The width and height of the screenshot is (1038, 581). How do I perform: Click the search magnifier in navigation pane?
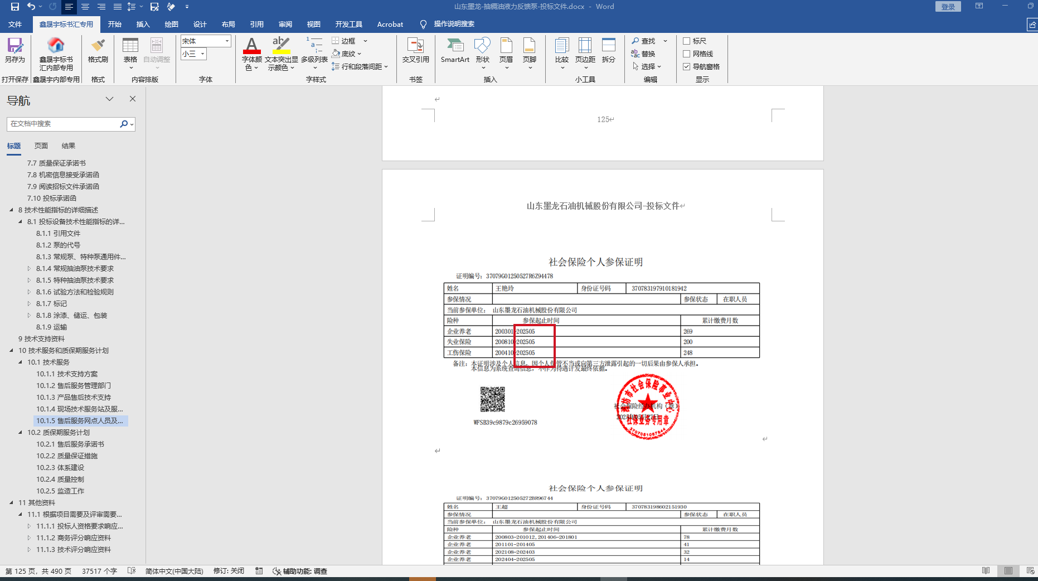(124, 124)
